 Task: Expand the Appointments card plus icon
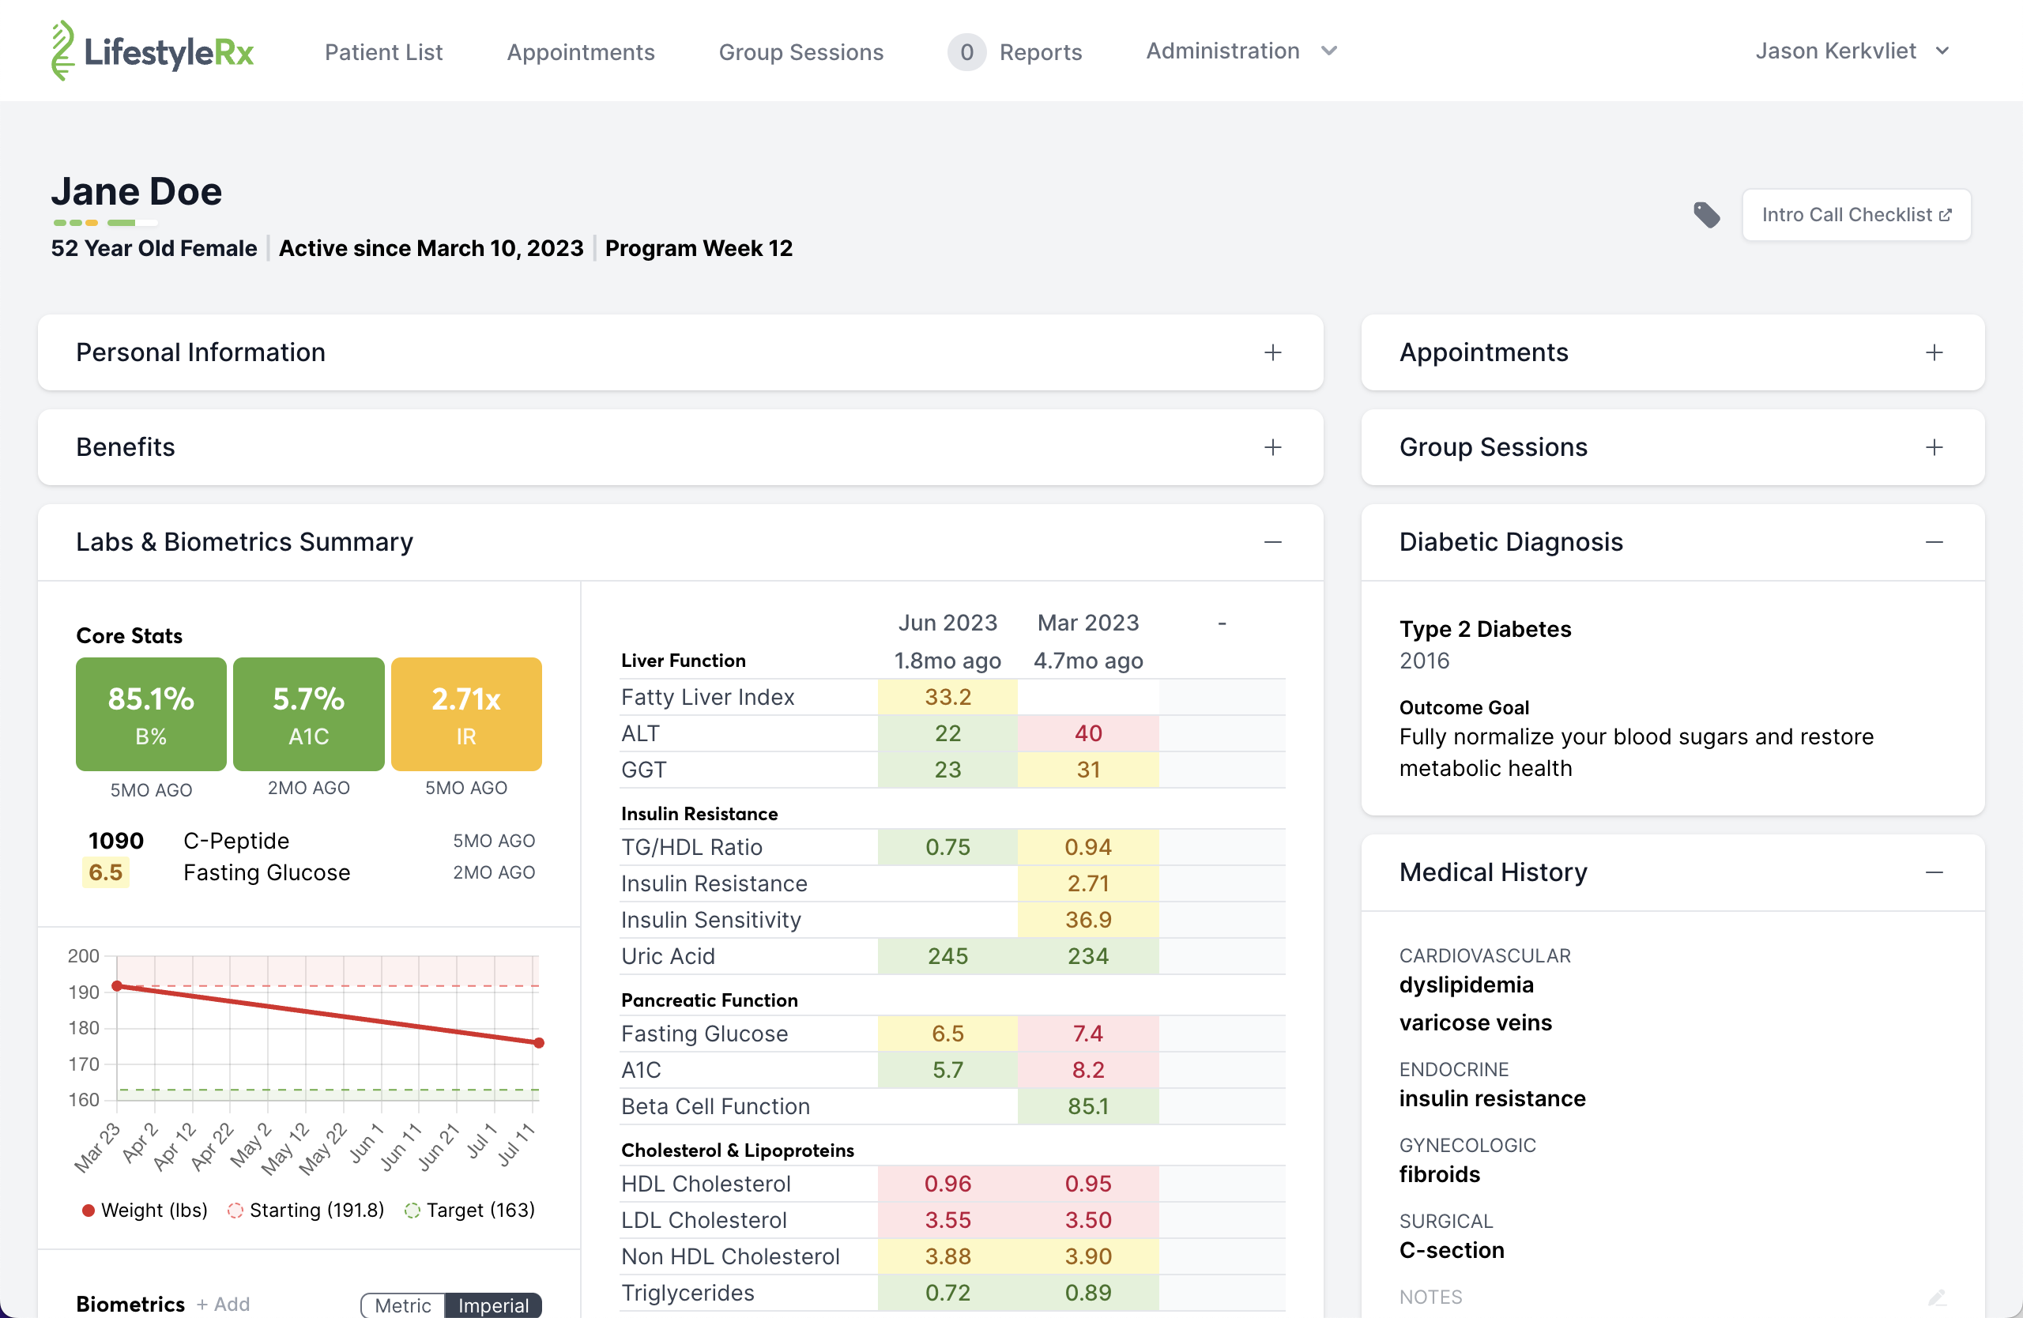[1934, 352]
